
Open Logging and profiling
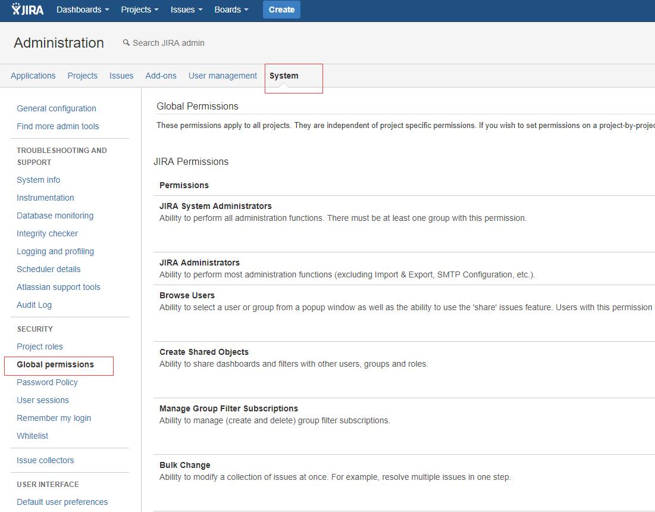click(x=55, y=251)
